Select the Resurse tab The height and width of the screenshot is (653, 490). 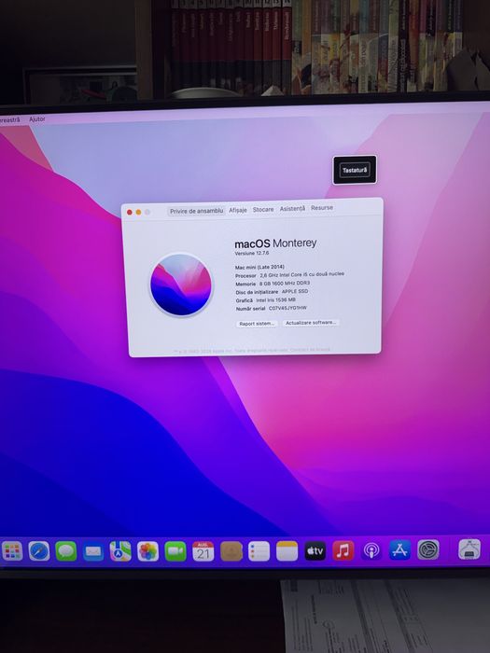pos(322,207)
